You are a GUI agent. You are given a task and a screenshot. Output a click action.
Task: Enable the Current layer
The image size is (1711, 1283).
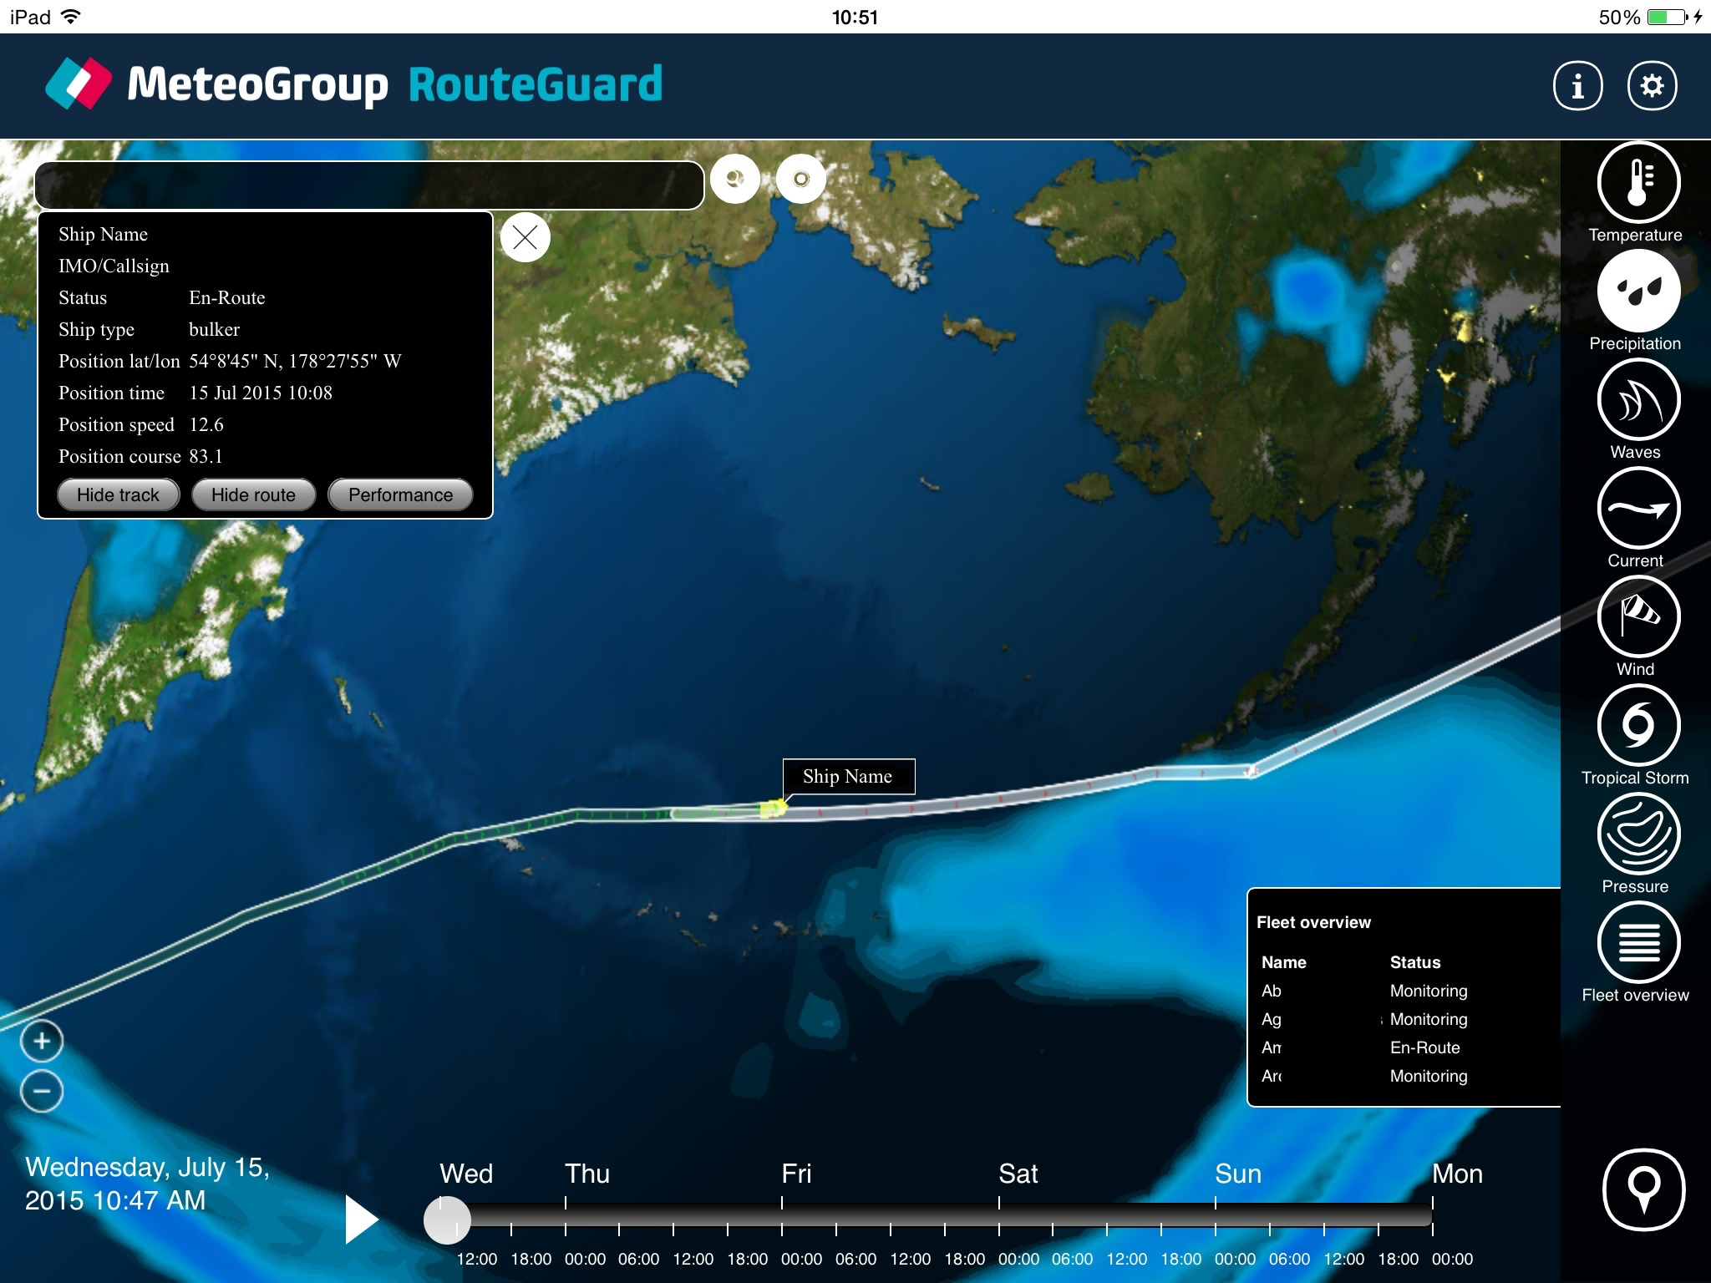[x=1637, y=508]
